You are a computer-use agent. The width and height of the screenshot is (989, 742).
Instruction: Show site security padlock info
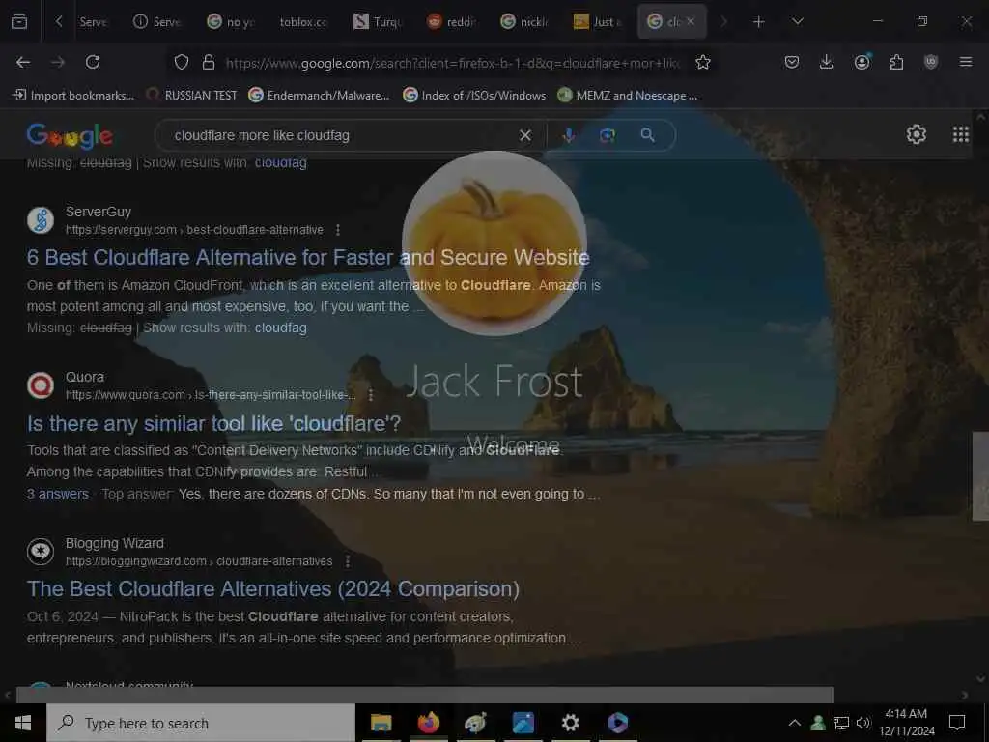tap(209, 62)
